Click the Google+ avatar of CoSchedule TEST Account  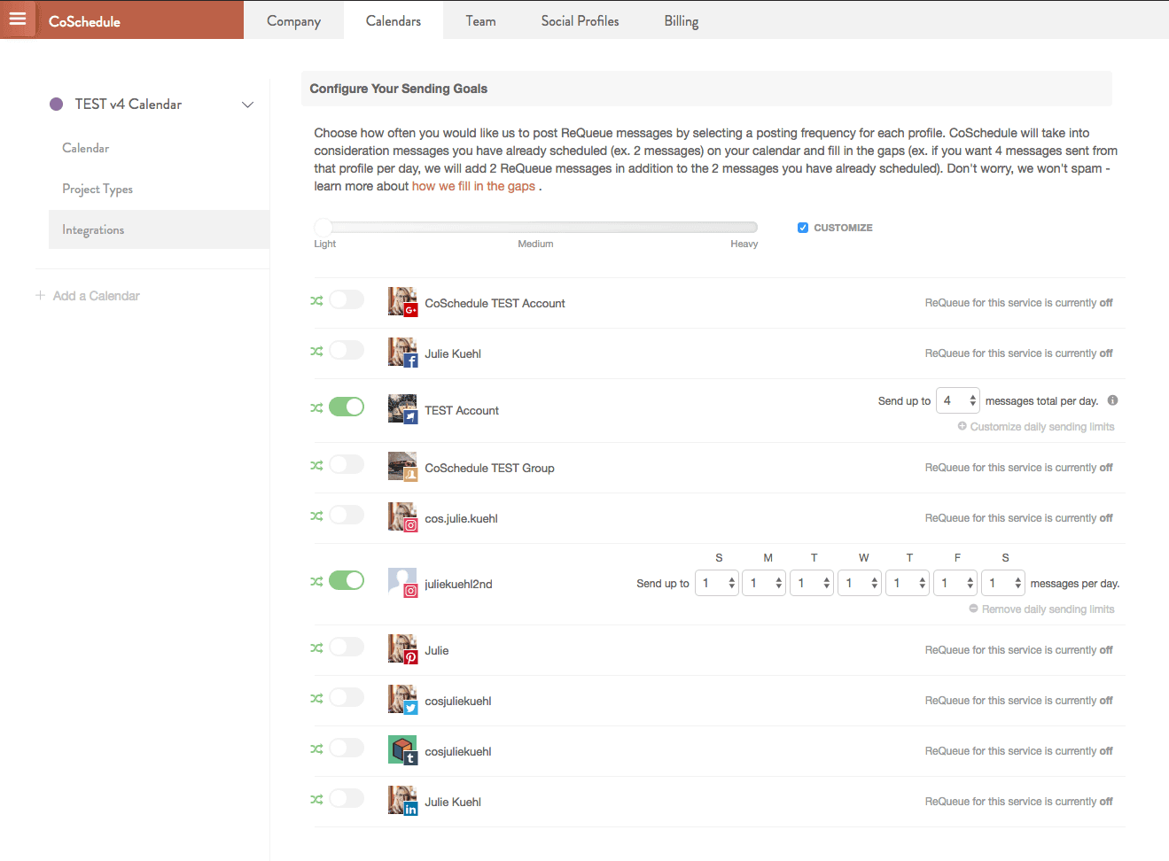(402, 302)
